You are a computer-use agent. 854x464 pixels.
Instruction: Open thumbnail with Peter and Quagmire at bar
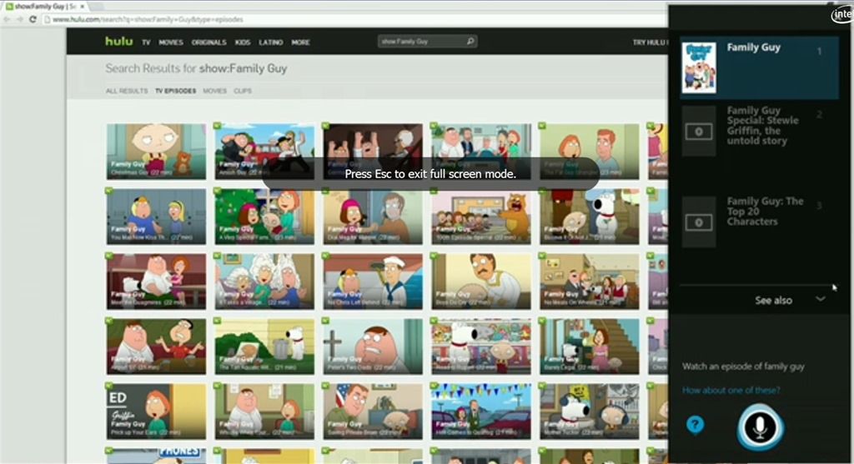[x=156, y=347]
